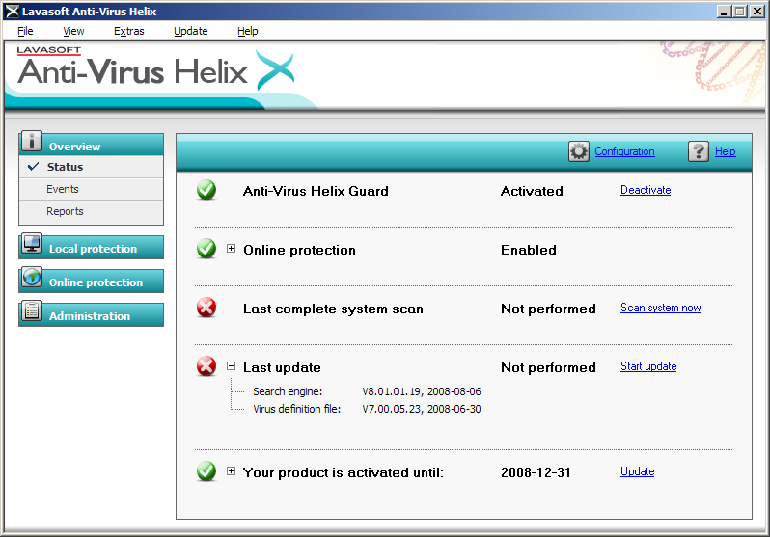Image resolution: width=770 pixels, height=537 pixels.
Task: Click red X icon beside Last update
Action: point(206,366)
